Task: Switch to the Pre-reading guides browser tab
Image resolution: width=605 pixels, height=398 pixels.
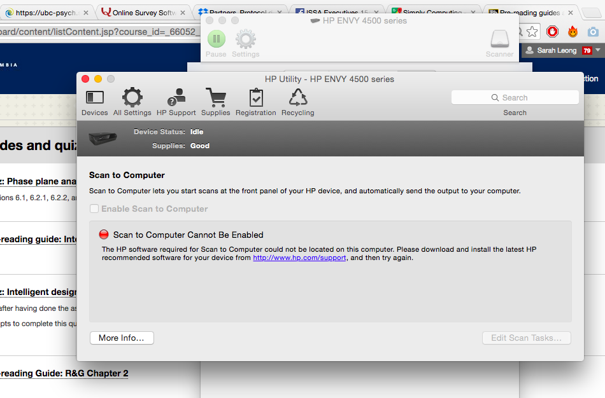Action: tap(529, 13)
